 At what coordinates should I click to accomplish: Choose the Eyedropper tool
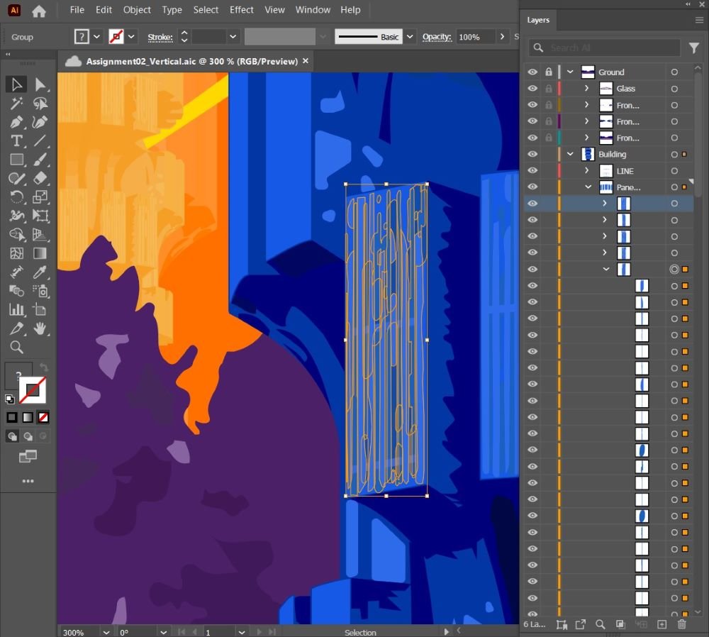40,272
